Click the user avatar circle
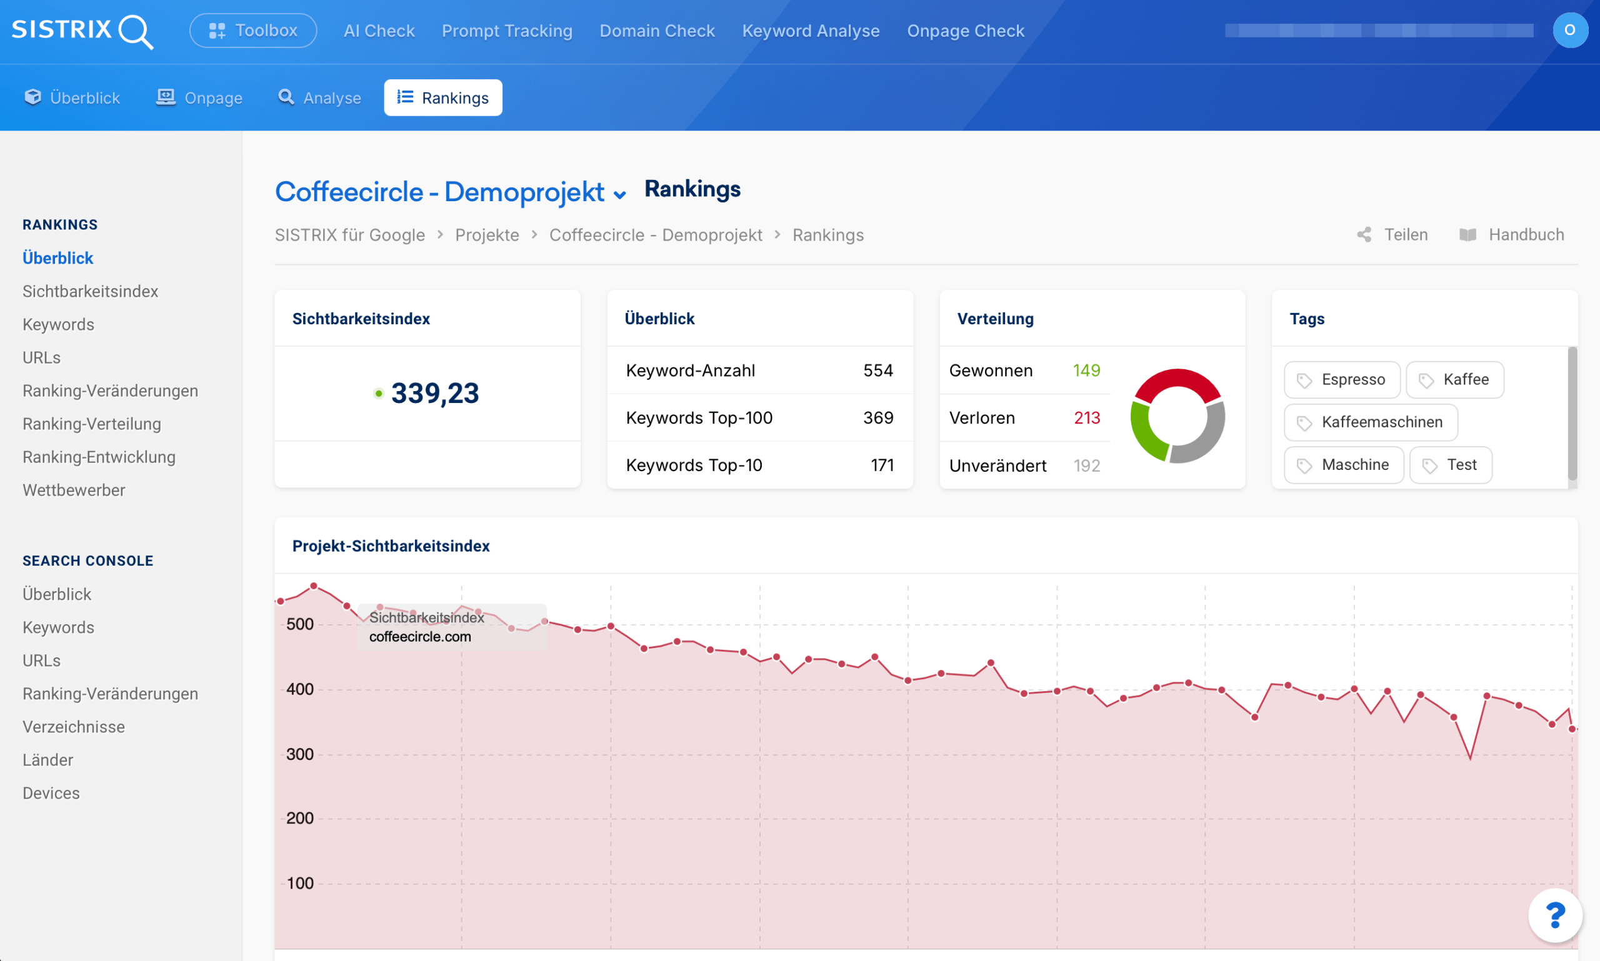The height and width of the screenshot is (961, 1600). pyautogui.click(x=1569, y=30)
